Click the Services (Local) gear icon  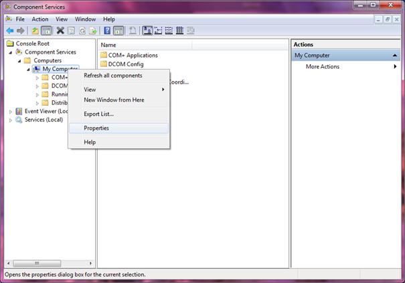[19, 120]
